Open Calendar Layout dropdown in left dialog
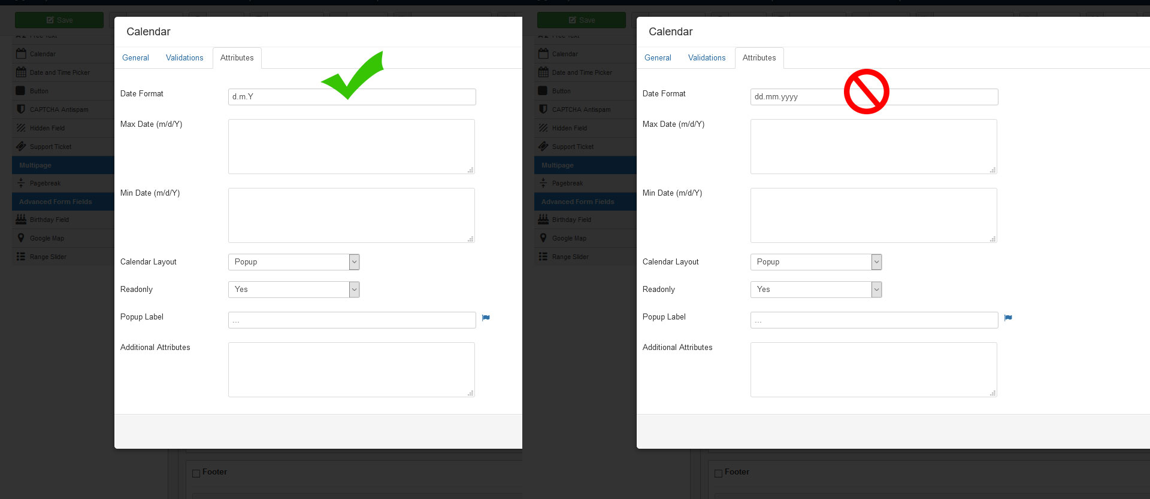 point(293,262)
